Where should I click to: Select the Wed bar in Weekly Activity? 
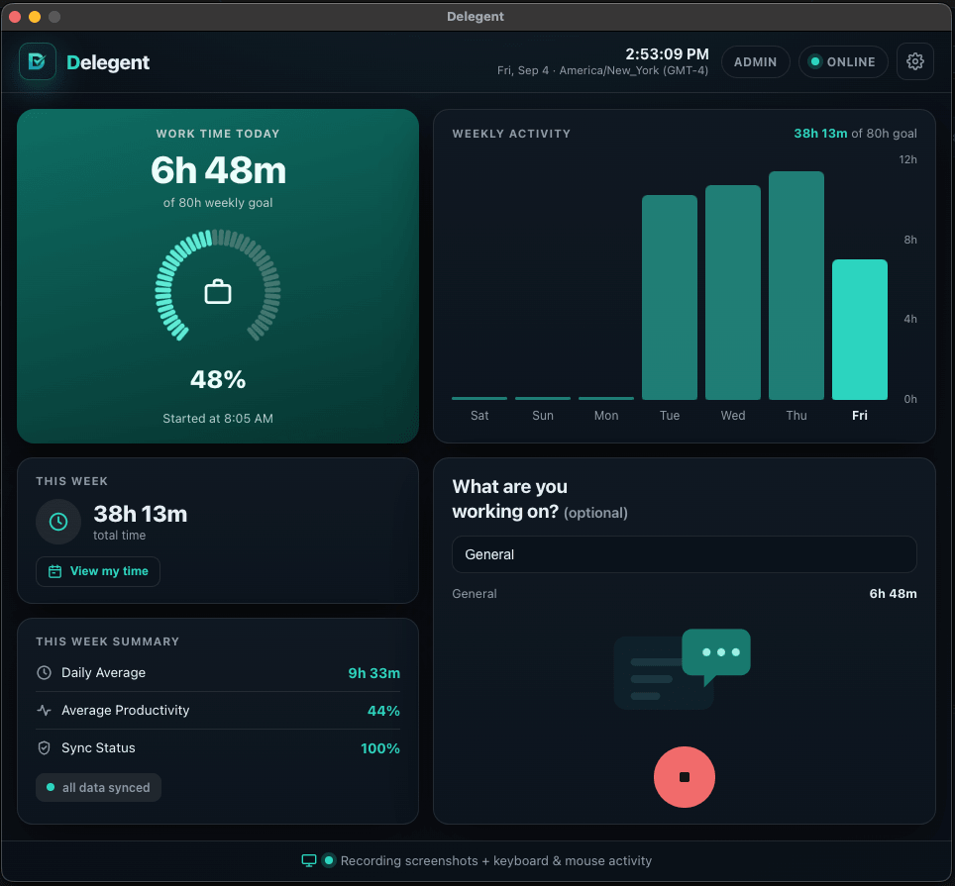[733, 292]
